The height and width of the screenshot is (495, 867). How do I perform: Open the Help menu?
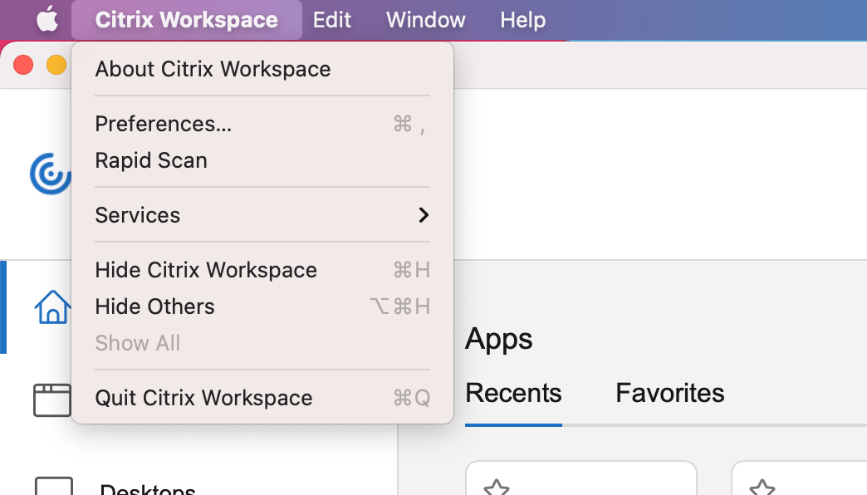(522, 19)
